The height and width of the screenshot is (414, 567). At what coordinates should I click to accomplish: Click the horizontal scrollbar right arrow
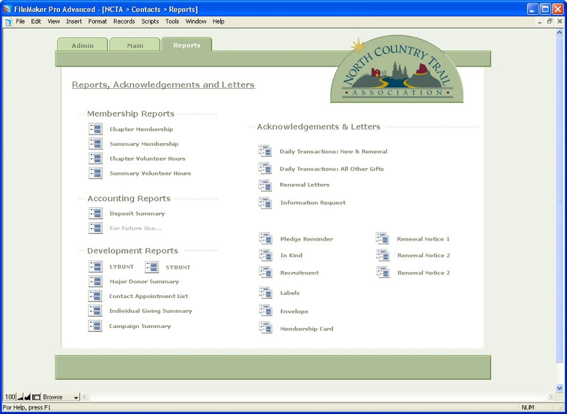tap(551, 397)
